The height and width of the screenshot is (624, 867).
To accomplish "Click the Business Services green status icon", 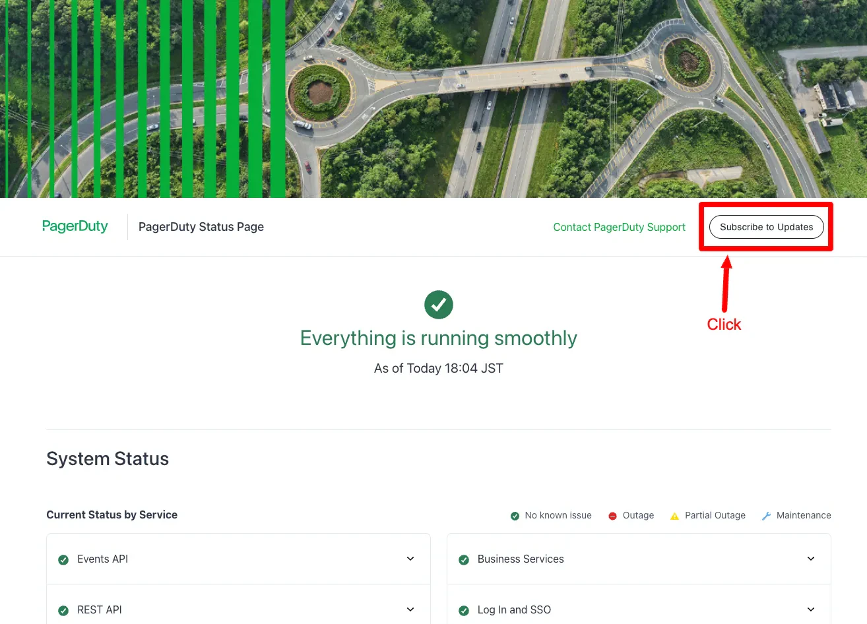I will coord(464,560).
